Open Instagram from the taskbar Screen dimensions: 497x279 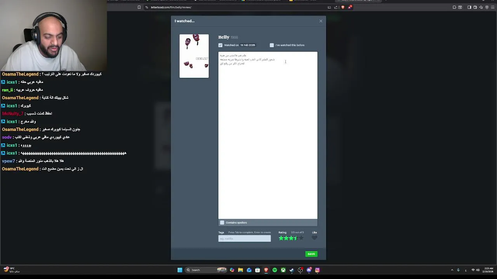(x=317, y=270)
